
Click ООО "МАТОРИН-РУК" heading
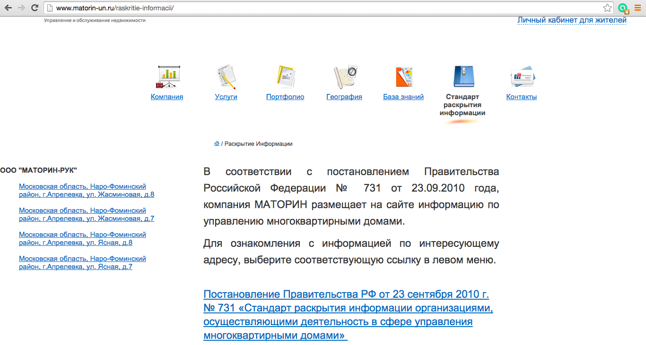point(38,170)
